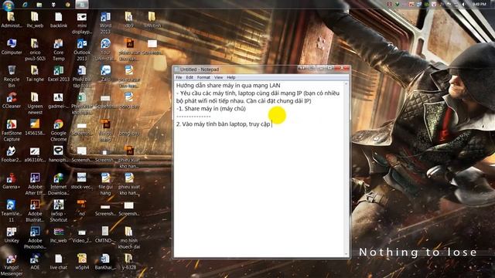
Task: Open the iw5sp Shortcut icon
Action: (x=59, y=211)
